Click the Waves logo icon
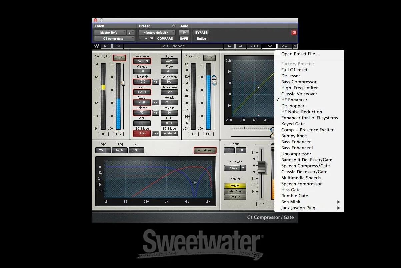Viewport: 401px width, 268px height. pyautogui.click(x=97, y=46)
